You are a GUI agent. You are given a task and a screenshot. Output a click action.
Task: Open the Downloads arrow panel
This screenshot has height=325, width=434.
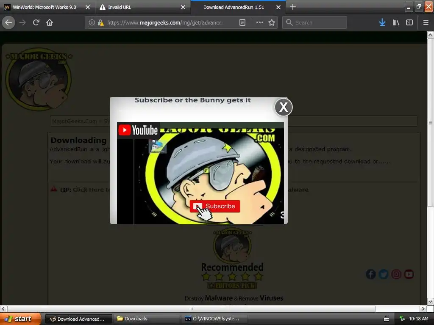382,22
